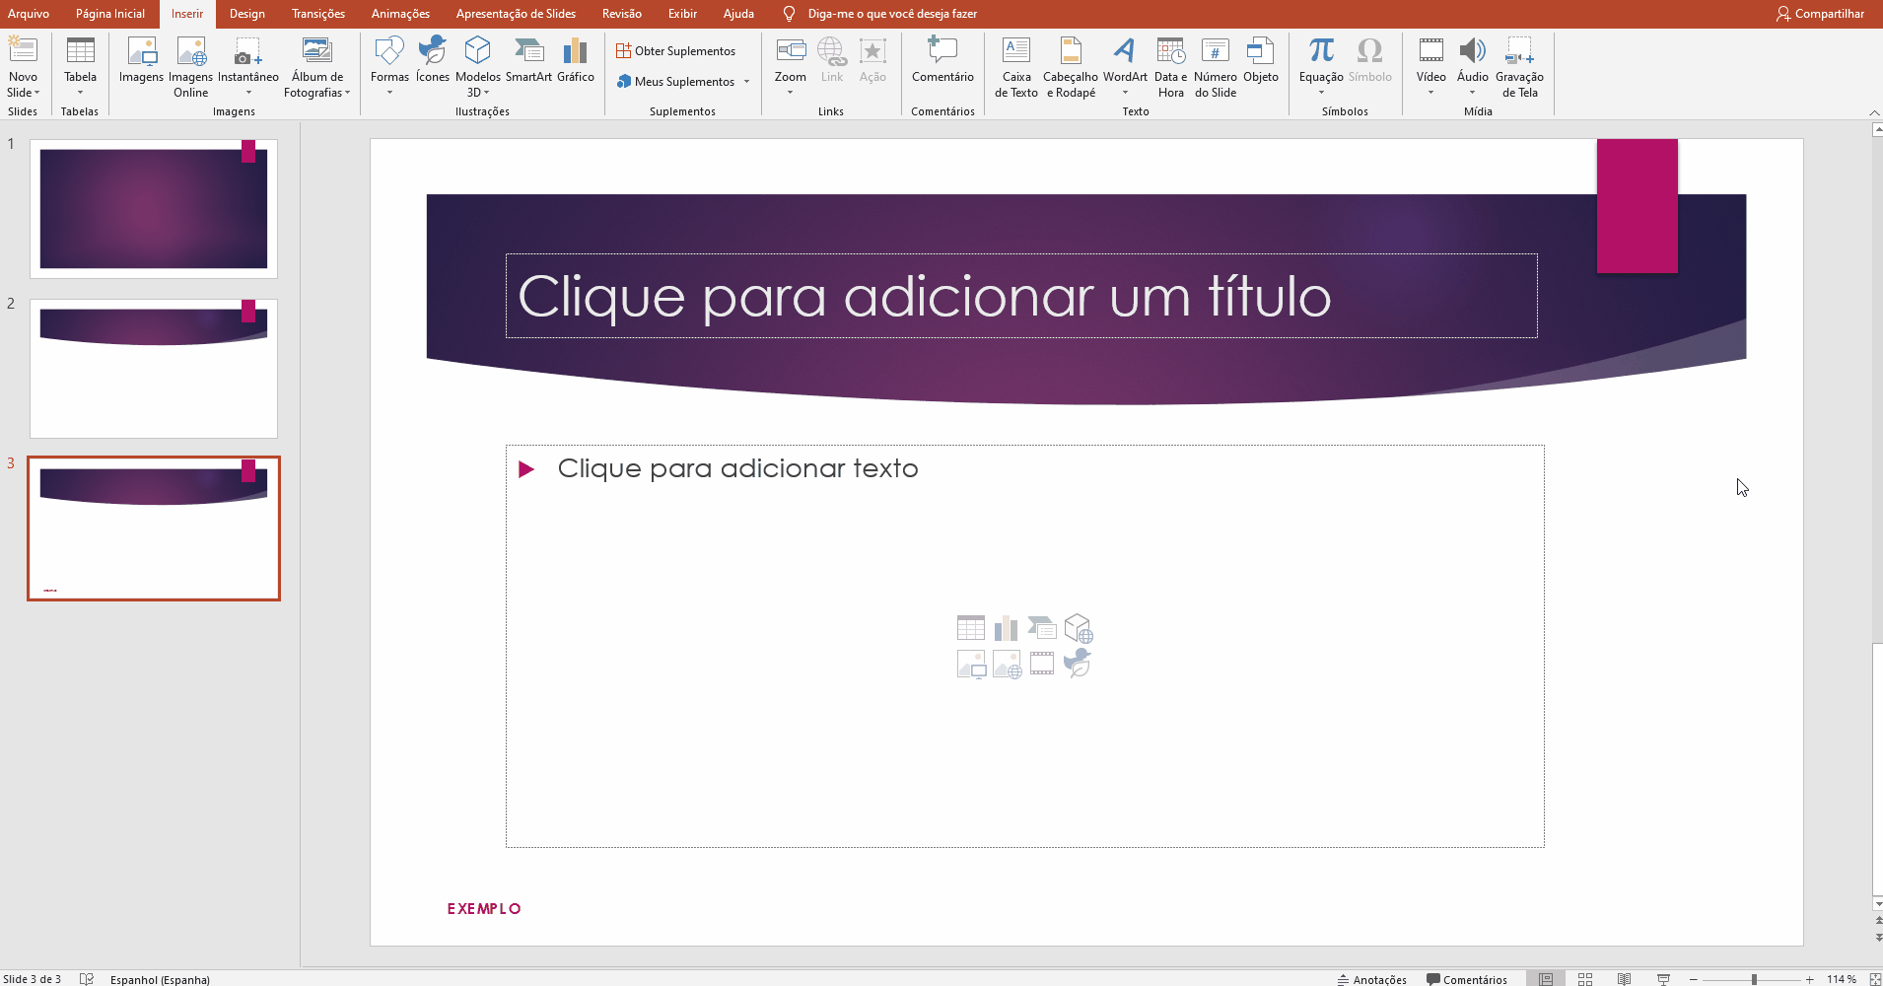The width and height of the screenshot is (1883, 986).
Task: Open the Arquivo menu
Action: (x=29, y=14)
